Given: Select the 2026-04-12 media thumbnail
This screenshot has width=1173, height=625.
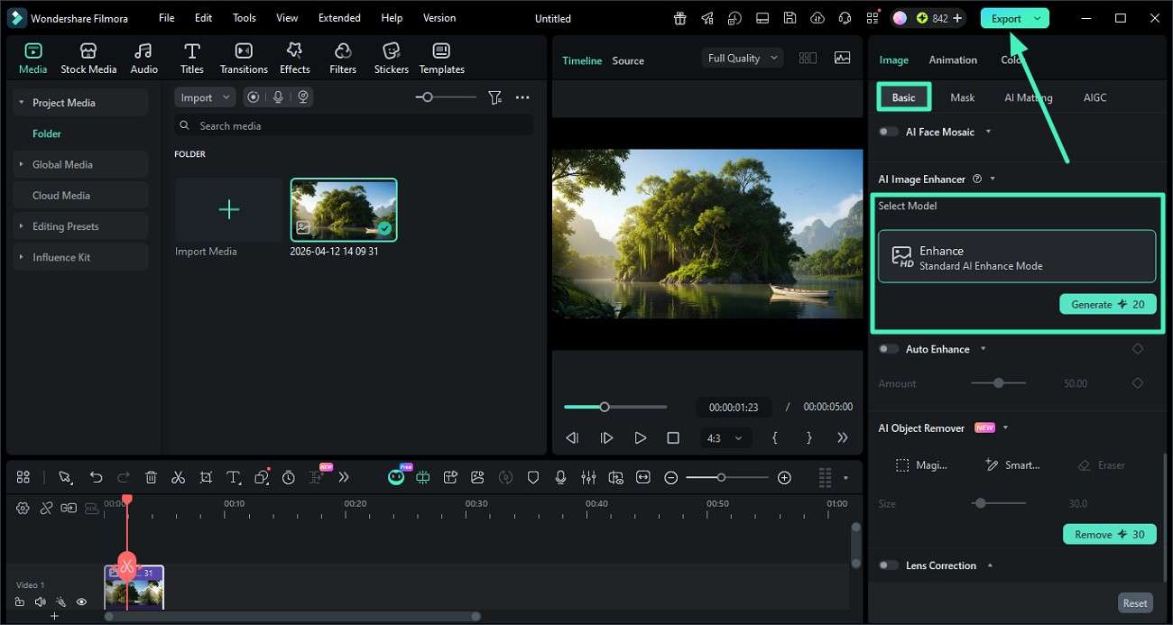Looking at the screenshot, I should [343, 208].
